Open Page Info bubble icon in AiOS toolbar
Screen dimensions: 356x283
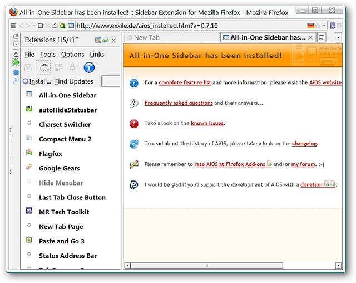(16, 80)
